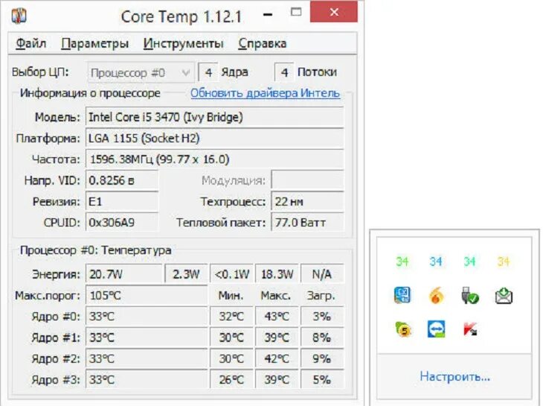This screenshot has width=543, height=406.
Task: Click the 20.7W energy value
Action: tap(124, 274)
